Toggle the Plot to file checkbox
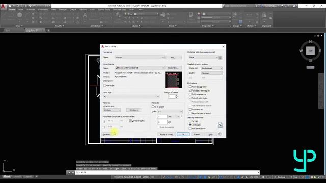326x183 pixels. pos(104,85)
